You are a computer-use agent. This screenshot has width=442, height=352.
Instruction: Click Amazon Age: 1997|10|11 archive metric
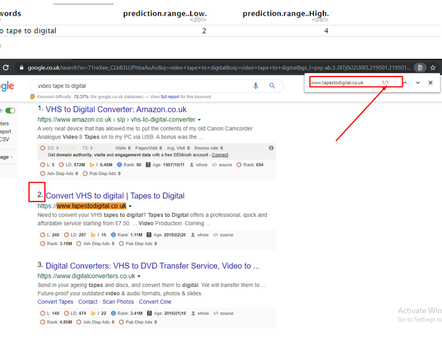point(165,165)
